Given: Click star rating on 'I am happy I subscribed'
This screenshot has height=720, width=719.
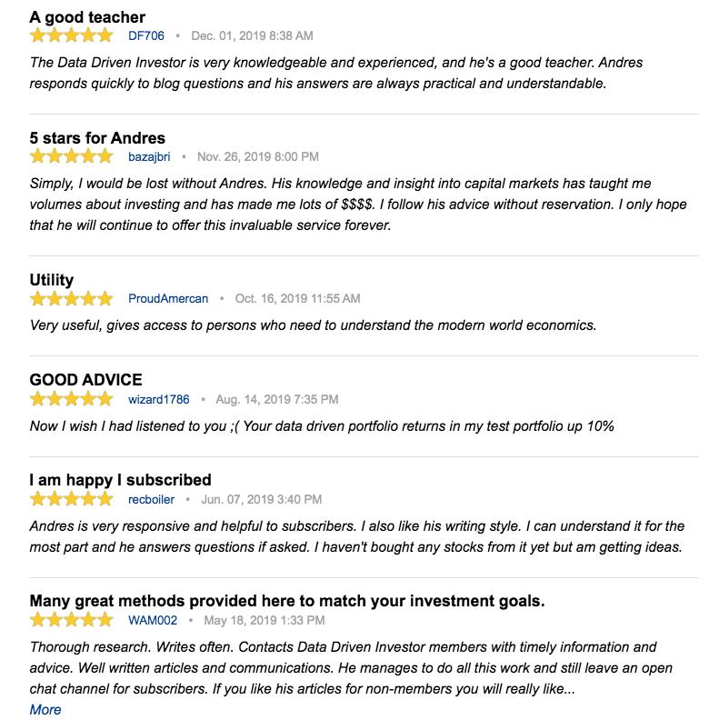Looking at the screenshot, I should click(71, 499).
